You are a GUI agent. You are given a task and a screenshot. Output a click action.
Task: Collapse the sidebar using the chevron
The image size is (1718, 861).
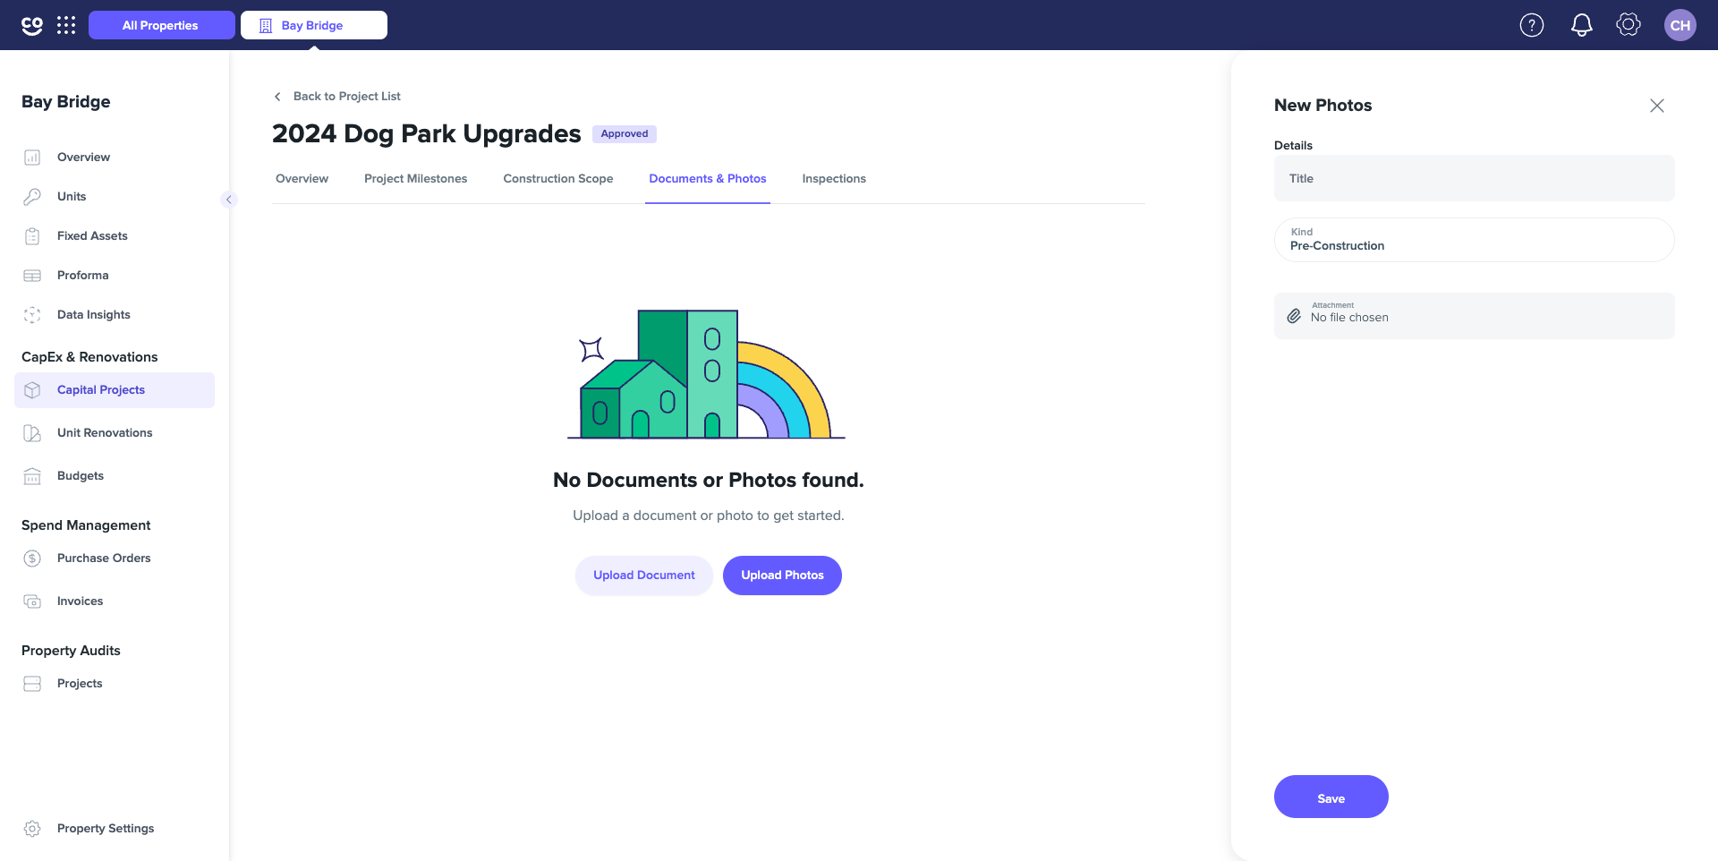(229, 199)
